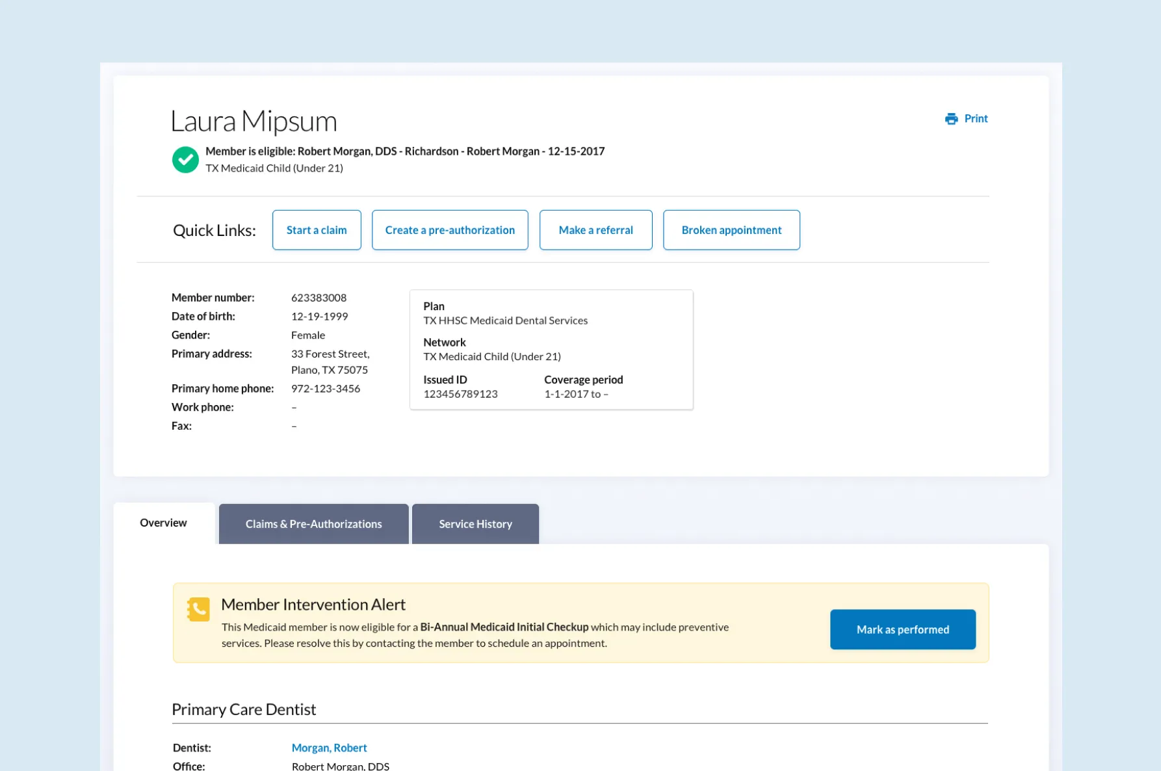Switch to the Overview tab
The image size is (1161, 771).
(x=163, y=523)
